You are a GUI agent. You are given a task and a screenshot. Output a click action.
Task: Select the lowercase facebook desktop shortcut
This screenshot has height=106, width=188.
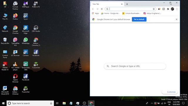click(x=36, y=53)
